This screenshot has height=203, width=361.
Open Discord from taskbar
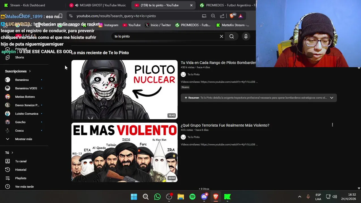pyautogui.click(x=204, y=197)
